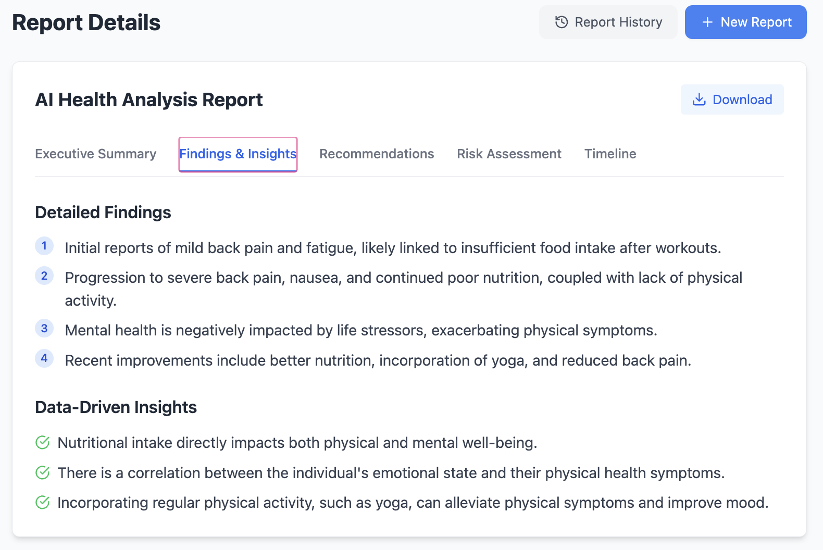
Task: Switch to the Recommendations tab
Action: point(377,154)
